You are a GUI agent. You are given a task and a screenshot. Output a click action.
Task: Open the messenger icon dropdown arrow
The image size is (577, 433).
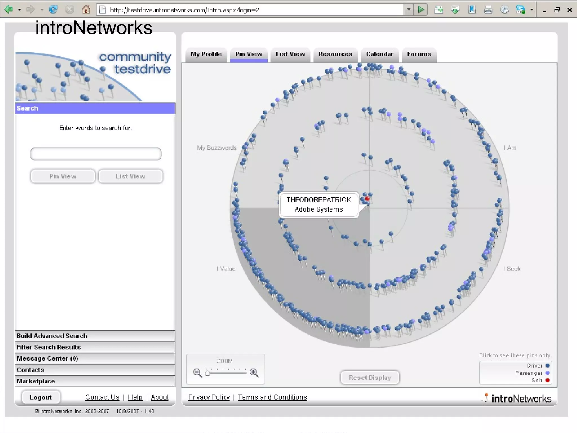click(532, 10)
